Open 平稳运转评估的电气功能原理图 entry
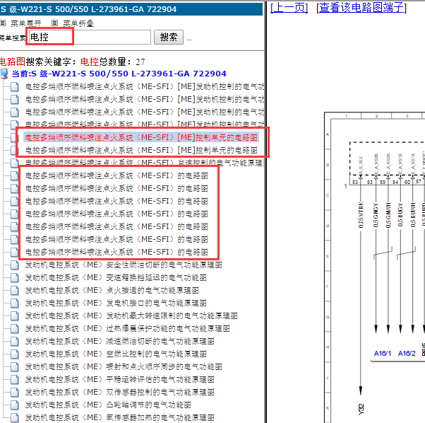 pyautogui.click(x=119, y=380)
